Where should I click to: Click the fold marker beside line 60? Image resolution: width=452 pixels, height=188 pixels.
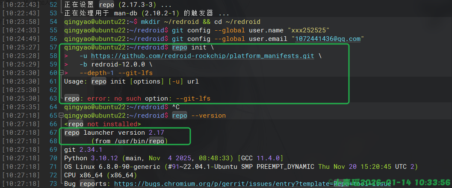62,73
